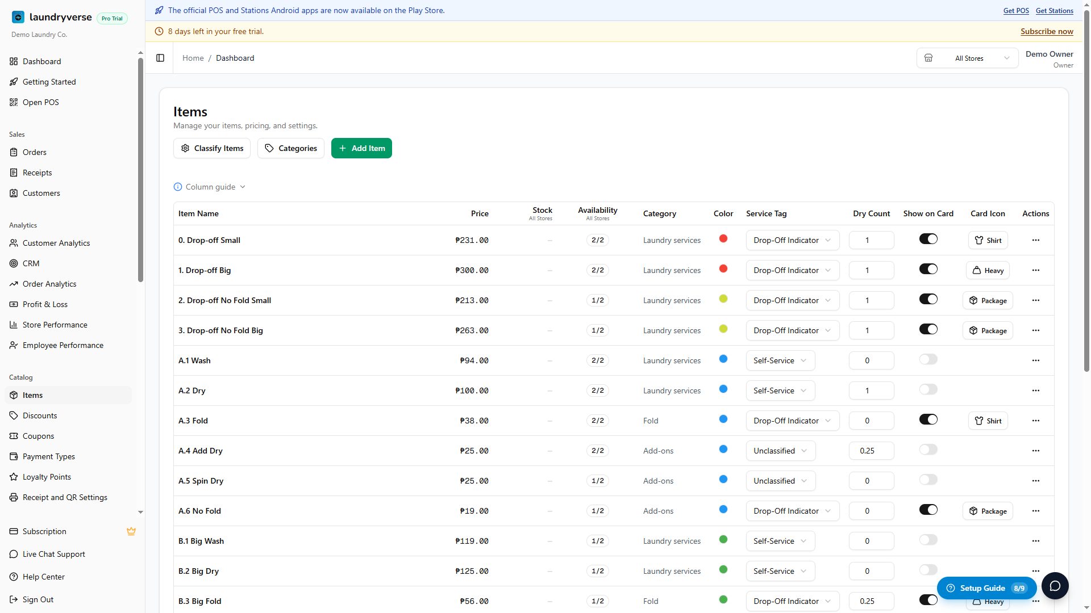Click Dry Count field for A.4 Add Dry
This screenshot has width=1091, height=613.
pyautogui.click(x=871, y=451)
